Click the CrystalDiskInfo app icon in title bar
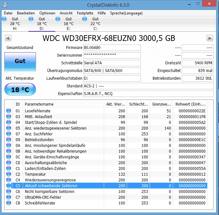 pyautogui.click(x=5, y=5)
